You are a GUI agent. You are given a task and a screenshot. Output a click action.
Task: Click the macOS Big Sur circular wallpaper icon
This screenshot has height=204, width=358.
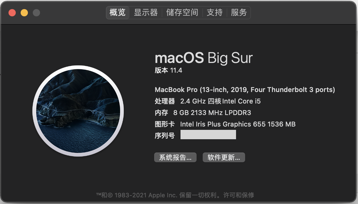click(78, 111)
